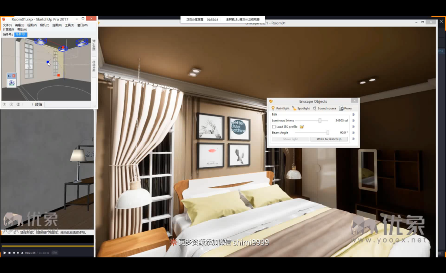Skip to previous track in player
The width and height of the screenshot is (446, 273).
14,253
